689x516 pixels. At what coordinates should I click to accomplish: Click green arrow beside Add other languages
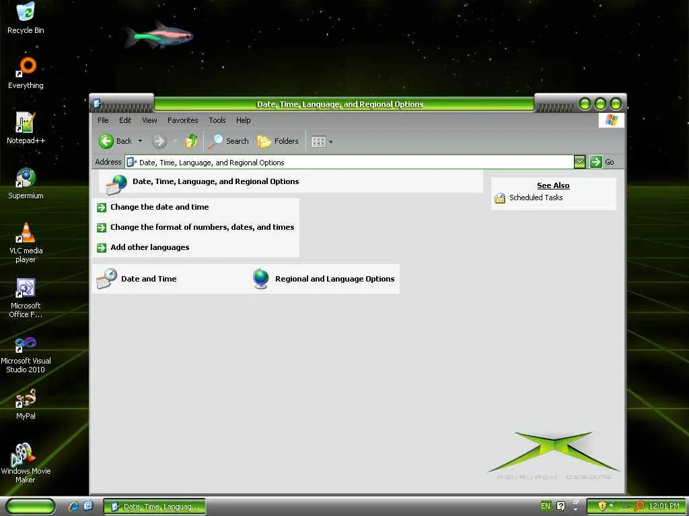tap(102, 248)
